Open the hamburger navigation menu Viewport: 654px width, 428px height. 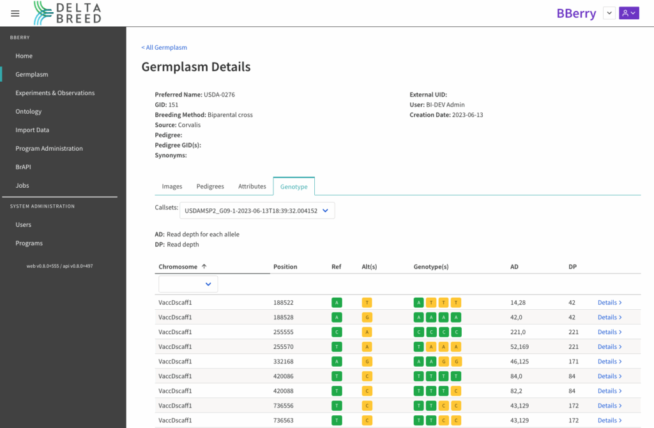pyautogui.click(x=15, y=13)
